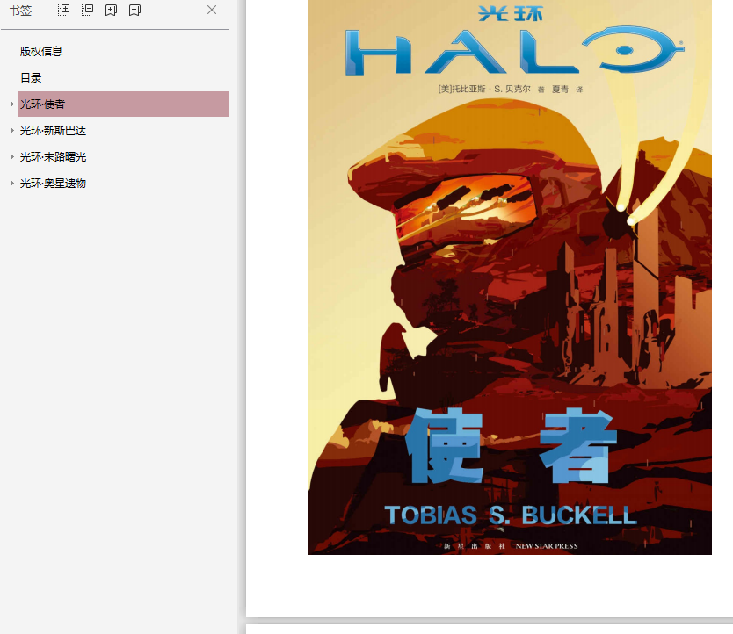Select the 光环·新斯巴达 bookmark
The image size is (733, 634).
pos(53,131)
